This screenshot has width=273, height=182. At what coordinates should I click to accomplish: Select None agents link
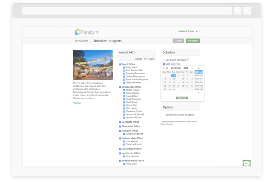[152, 59]
